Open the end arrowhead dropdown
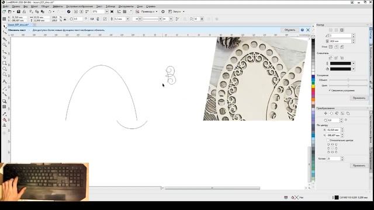This screenshot has height=210, width=374. coord(171,19)
